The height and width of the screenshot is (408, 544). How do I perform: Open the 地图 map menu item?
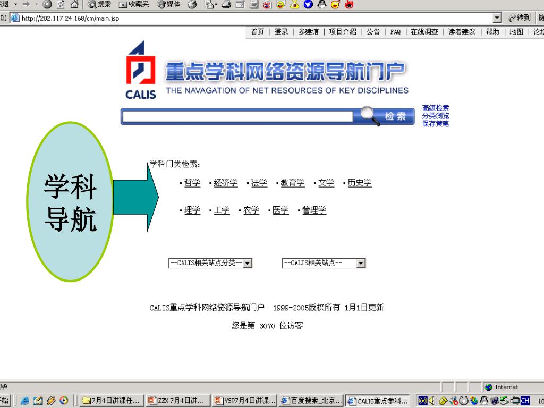coord(516,32)
